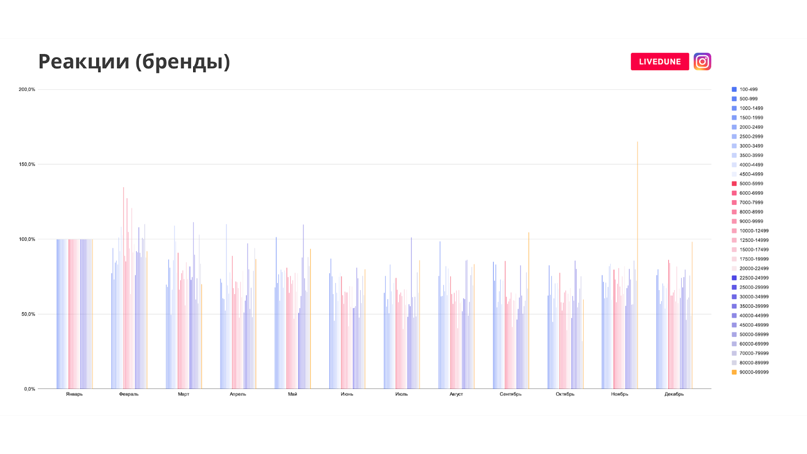Image resolution: width=807 pixels, height=454 pixels.
Task: Select the 30000-34999 legend label
Action: (x=754, y=297)
